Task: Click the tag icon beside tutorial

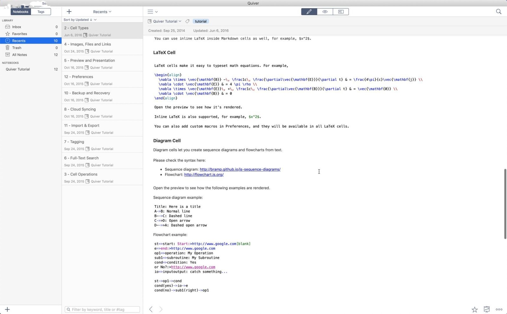Action: click(187, 21)
